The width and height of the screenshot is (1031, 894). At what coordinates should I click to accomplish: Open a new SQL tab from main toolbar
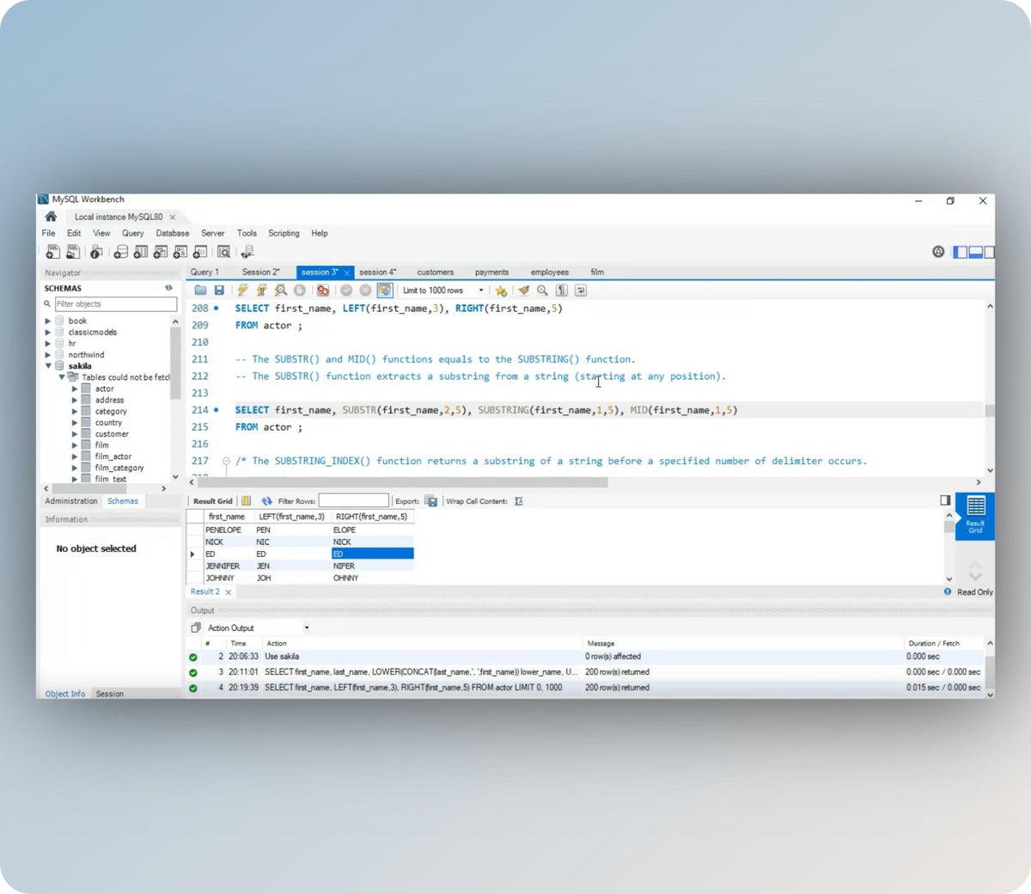point(53,252)
